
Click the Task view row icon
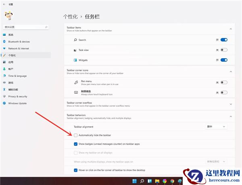(x=75, y=50)
